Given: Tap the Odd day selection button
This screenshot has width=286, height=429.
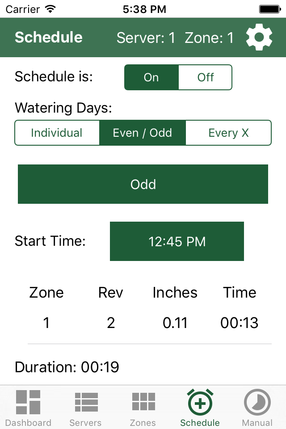Looking at the screenshot, I should click(143, 184).
